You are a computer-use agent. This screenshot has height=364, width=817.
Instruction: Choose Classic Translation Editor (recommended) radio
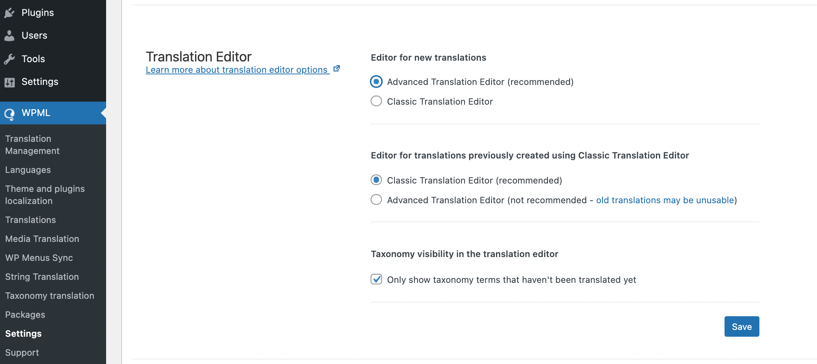pyautogui.click(x=376, y=180)
